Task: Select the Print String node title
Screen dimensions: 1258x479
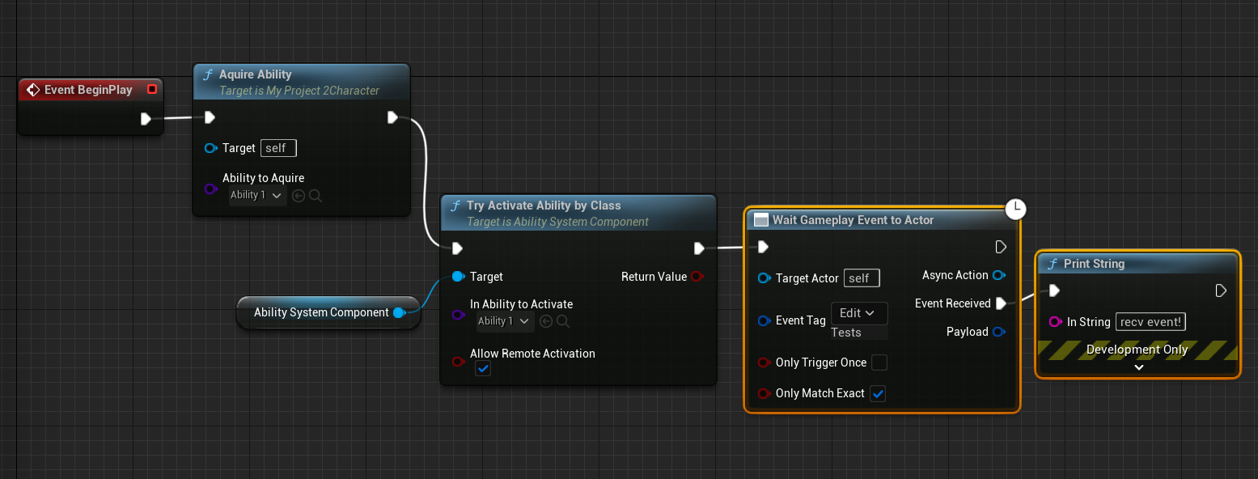Action: pyautogui.click(x=1094, y=264)
